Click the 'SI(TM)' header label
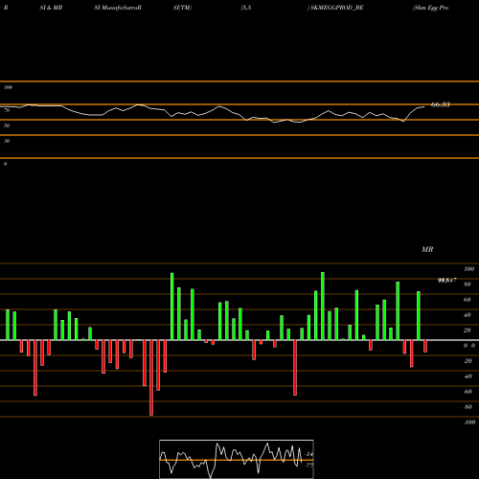479x479 pixels. click(182, 8)
